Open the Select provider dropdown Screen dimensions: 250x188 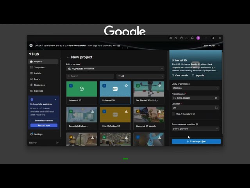pos(195,129)
